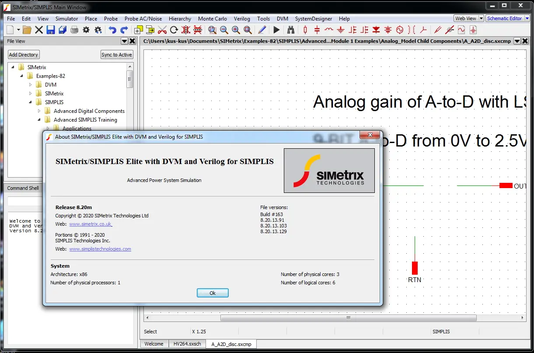Place a resistor from the toolbar
Image resolution: width=534 pixels, height=353 pixels.
click(x=305, y=30)
